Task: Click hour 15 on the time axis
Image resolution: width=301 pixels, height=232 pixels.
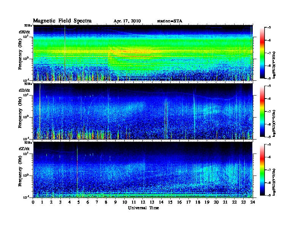Action: click(170, 202)
